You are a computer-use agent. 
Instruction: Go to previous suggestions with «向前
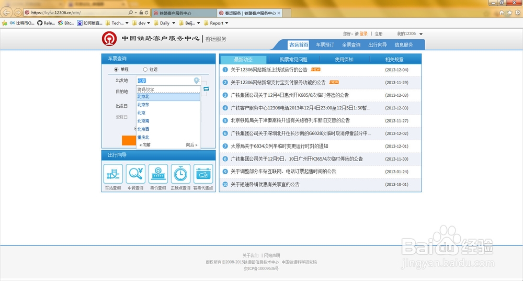coord(145,145)
